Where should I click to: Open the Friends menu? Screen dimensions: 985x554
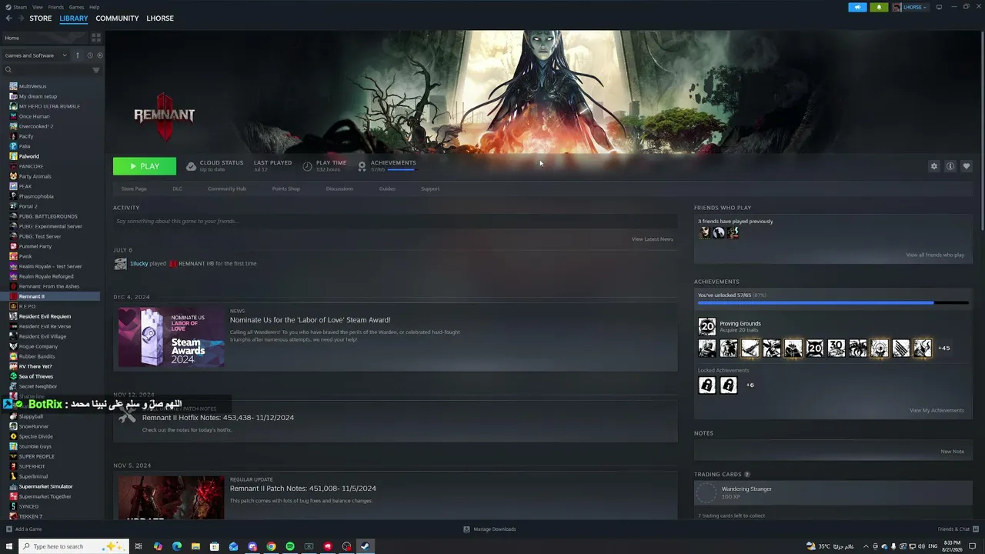pos(56,7)
